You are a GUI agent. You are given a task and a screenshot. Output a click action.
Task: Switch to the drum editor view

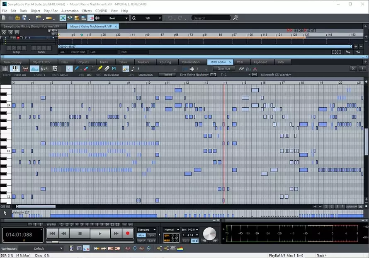click(x=25, y=69)
